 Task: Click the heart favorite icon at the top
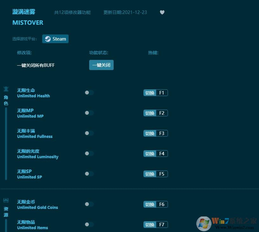(162, 12)
